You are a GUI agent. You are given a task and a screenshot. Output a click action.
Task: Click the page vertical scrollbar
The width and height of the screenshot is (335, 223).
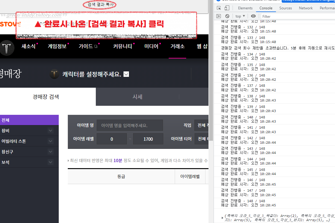pos(211,71)
